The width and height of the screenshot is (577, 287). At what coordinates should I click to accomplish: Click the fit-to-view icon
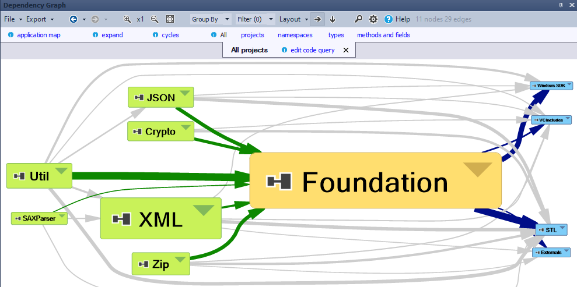tap(170, 19)
